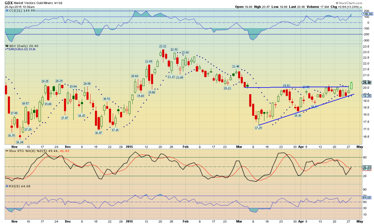Click the 19.84 price label
The height and width of the screenshot is (224, 374).
tap(73, 86)
